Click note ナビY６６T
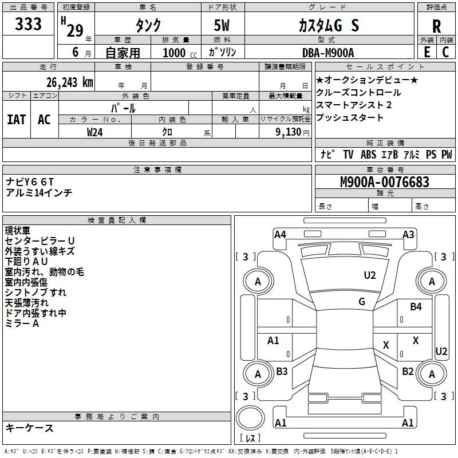The image size is (458, 458). click(x=30, y=182)
